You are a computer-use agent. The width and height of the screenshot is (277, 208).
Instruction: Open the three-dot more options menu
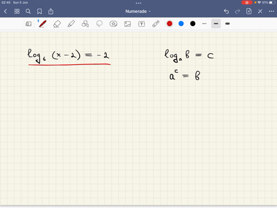(271, 12)
